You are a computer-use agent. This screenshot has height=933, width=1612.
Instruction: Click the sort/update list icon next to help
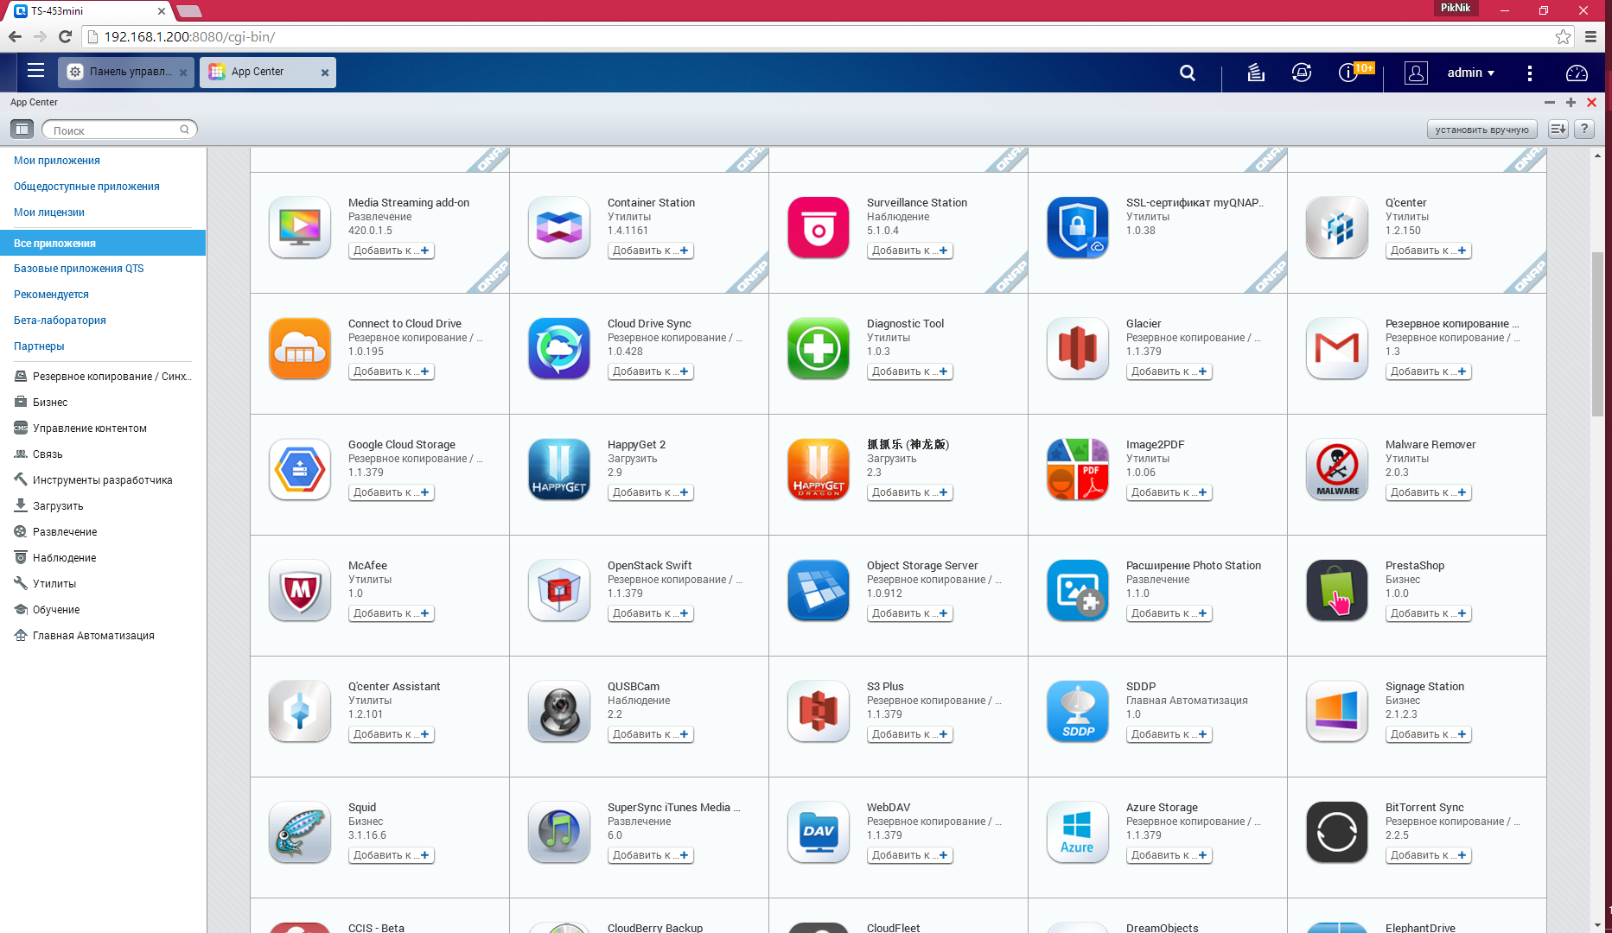click(1558, 130)
